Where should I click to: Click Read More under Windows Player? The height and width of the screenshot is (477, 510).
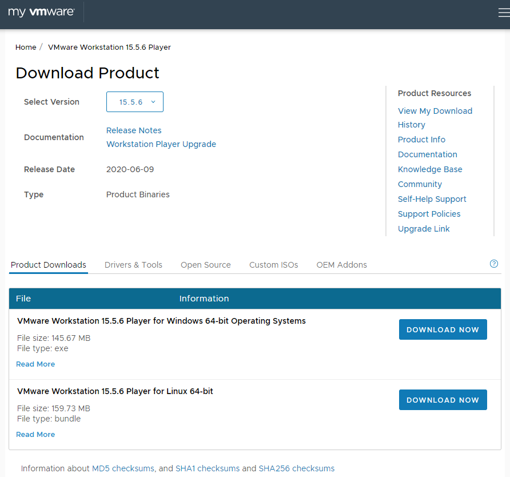(x=35, y=364)
